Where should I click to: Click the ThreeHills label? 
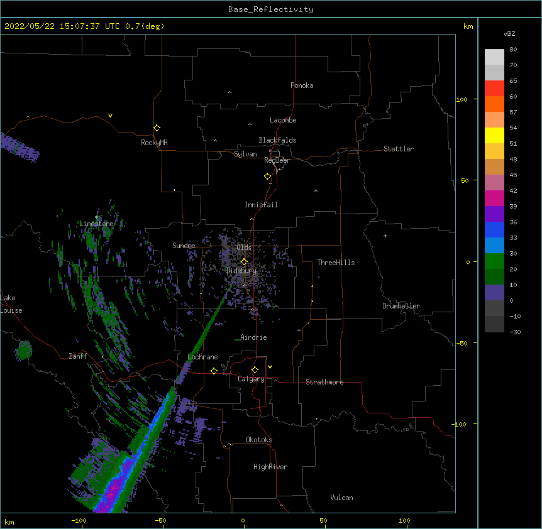[336, 263]
